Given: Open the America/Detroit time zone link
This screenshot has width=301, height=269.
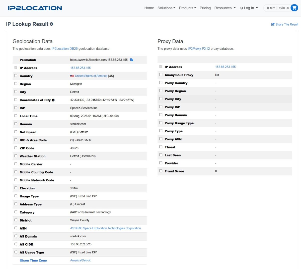Looking at the screenshot, I should pyautogui.click(x=80, y=260).
